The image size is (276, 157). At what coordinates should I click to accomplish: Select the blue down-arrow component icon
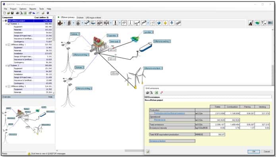pyautogui.click(x=172, y=23)
